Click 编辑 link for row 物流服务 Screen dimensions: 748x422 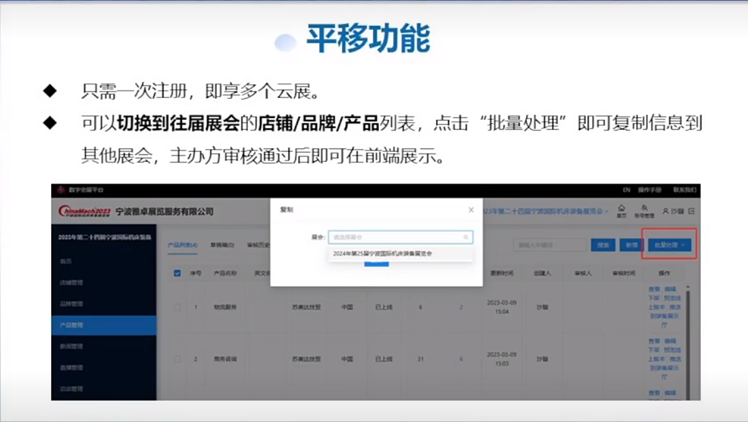[x=670, y=289]
